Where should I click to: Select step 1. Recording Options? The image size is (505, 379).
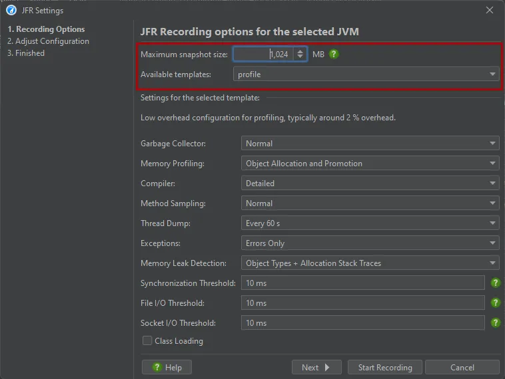pos(46,29)
